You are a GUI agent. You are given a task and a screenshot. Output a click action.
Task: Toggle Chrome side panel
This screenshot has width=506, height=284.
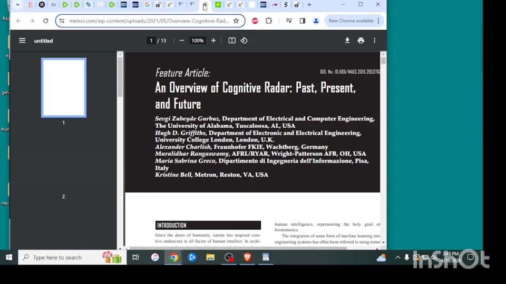click(303, 21)
